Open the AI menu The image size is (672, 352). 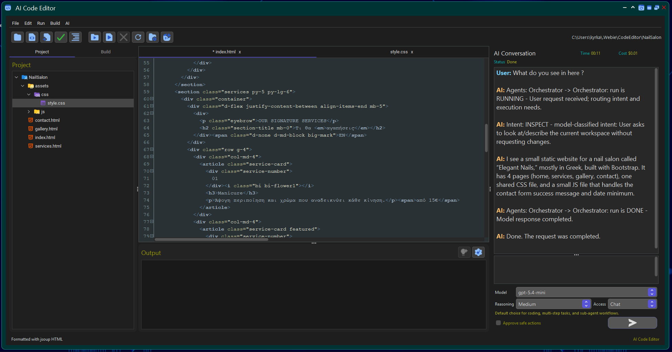[68, 23]
